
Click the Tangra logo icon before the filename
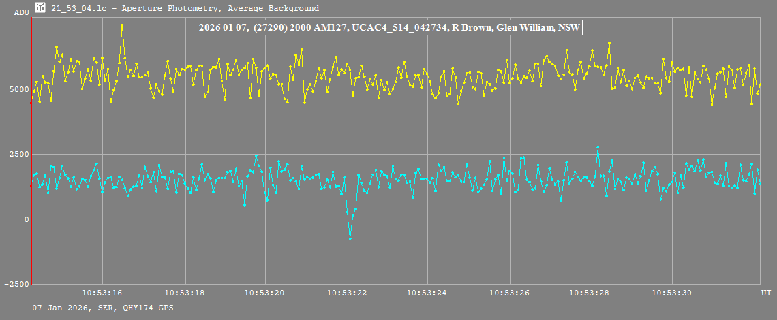tap(40, 8)
